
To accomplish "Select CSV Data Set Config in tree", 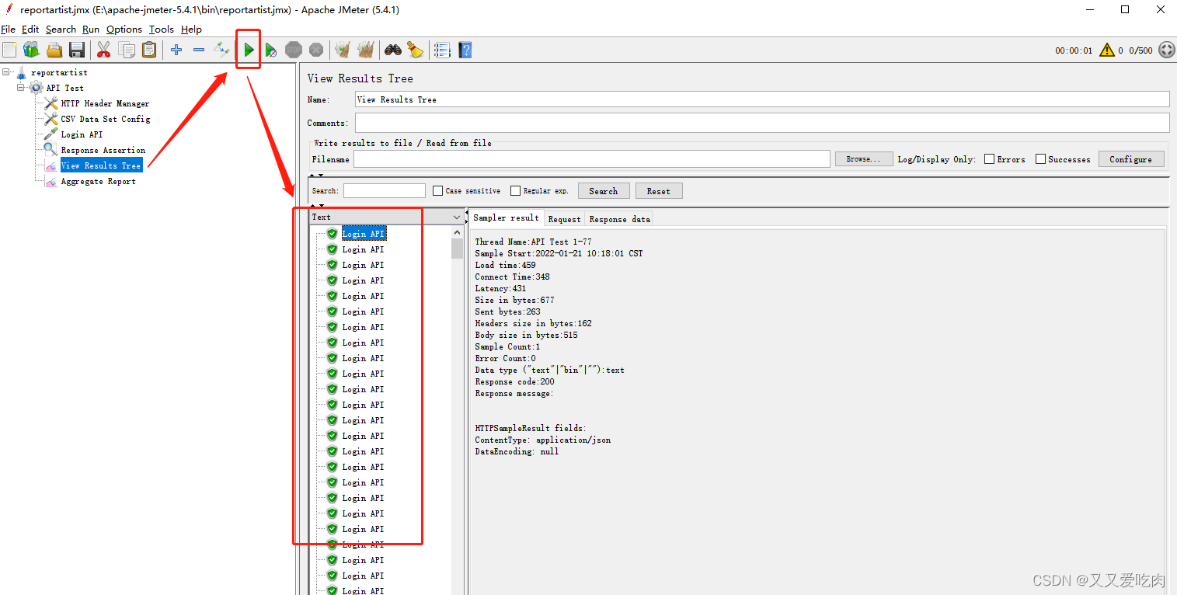I will 105,119.
